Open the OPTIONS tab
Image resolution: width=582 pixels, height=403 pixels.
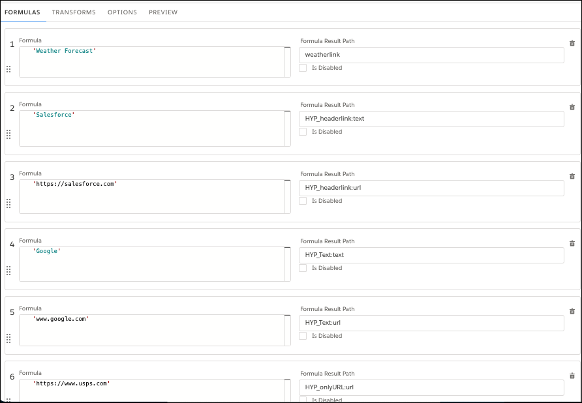click(x=122, y=12)
